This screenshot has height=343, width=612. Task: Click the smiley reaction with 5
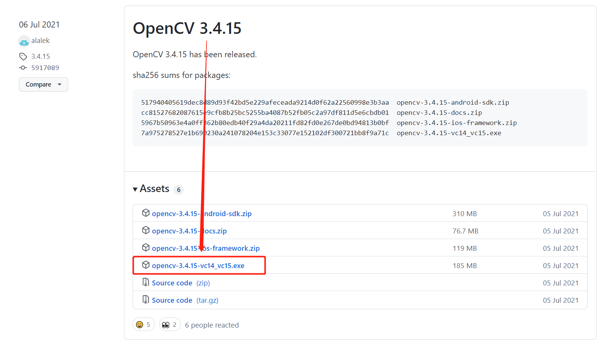pyautogui.click(x=144, y=325)
